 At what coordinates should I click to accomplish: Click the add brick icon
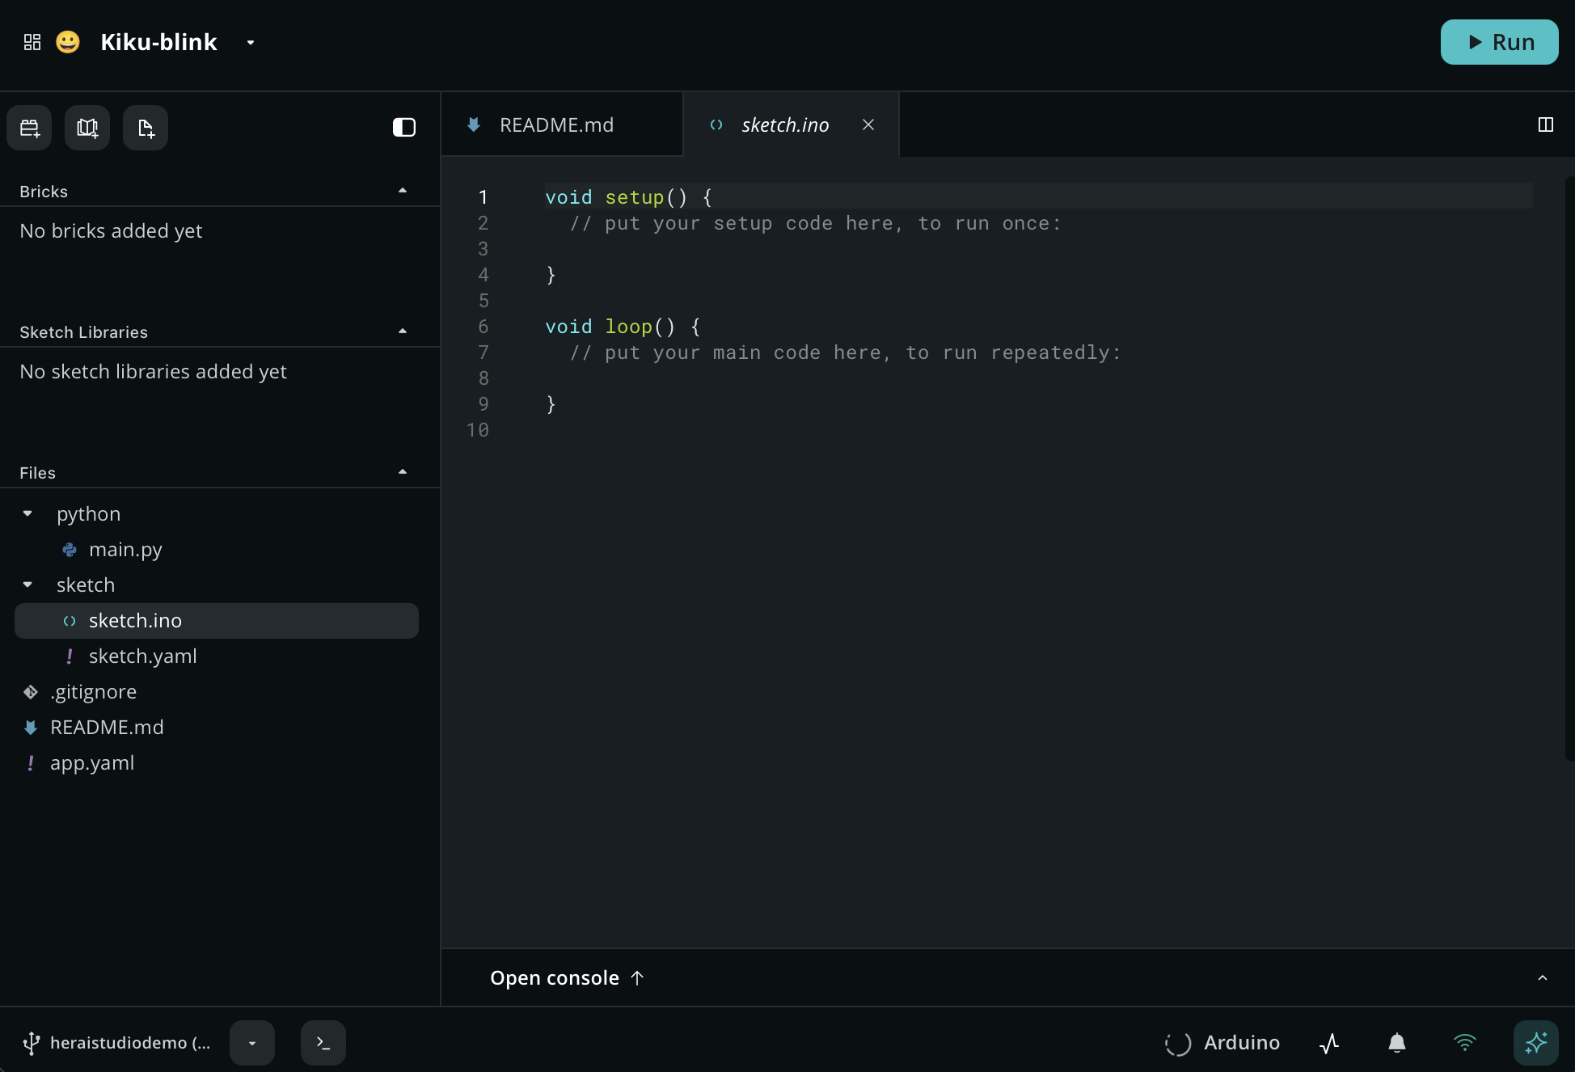[x=29, y=128]
